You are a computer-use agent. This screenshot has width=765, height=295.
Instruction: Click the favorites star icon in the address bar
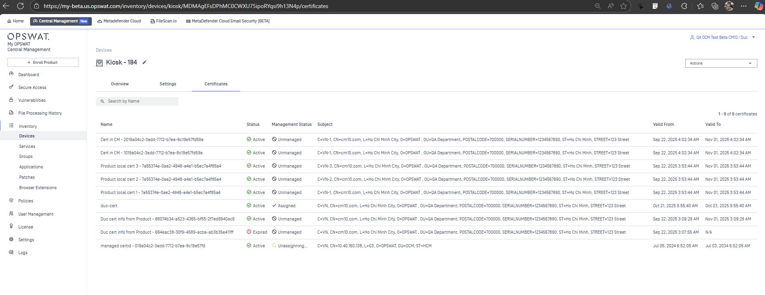pos(623,6)
